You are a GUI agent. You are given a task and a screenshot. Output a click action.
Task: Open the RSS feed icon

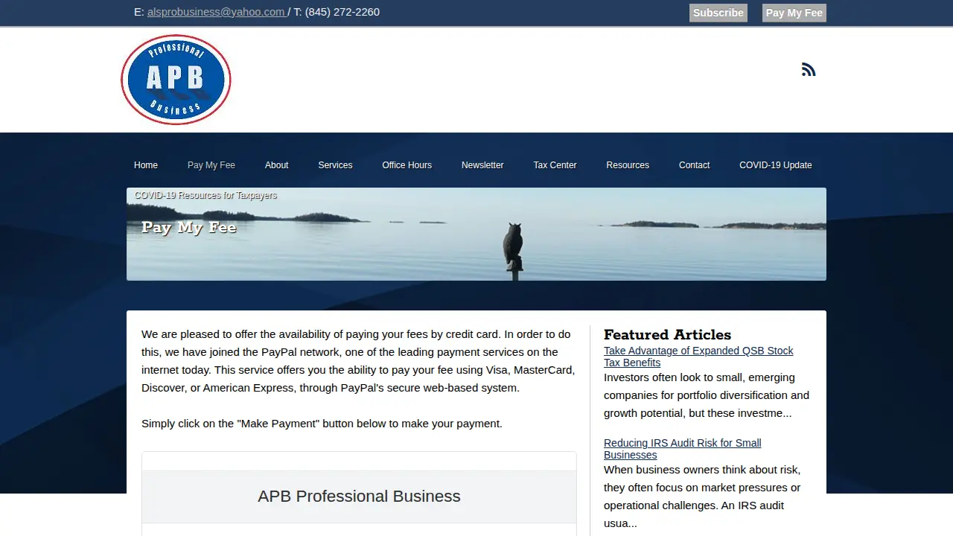pos(809,69)
